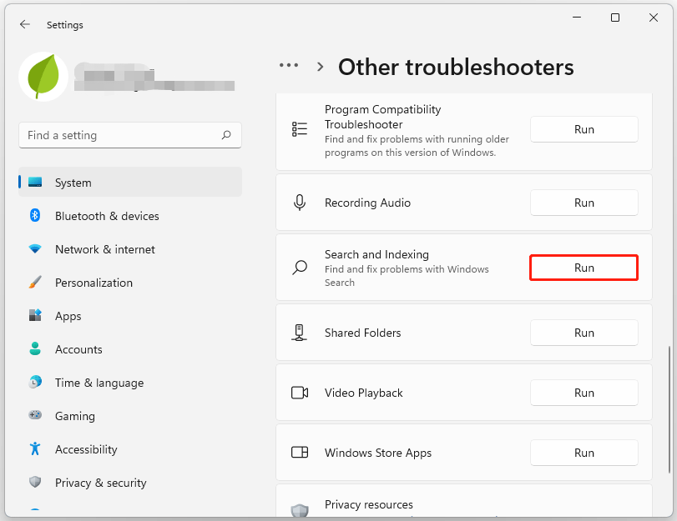Run the Video Playback troubleshooter

pos(584,393)
